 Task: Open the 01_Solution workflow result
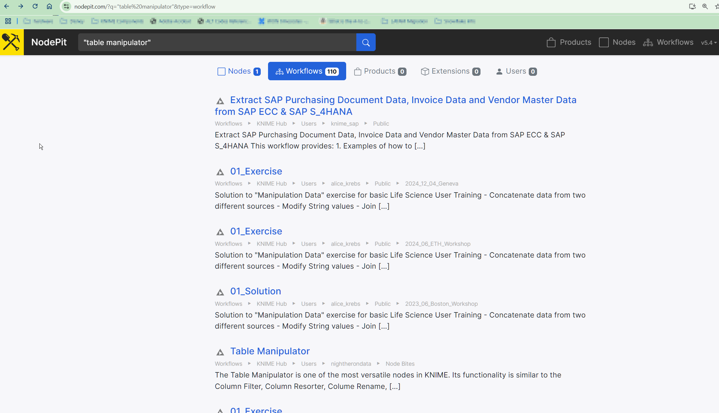click(x=255, y=291)
